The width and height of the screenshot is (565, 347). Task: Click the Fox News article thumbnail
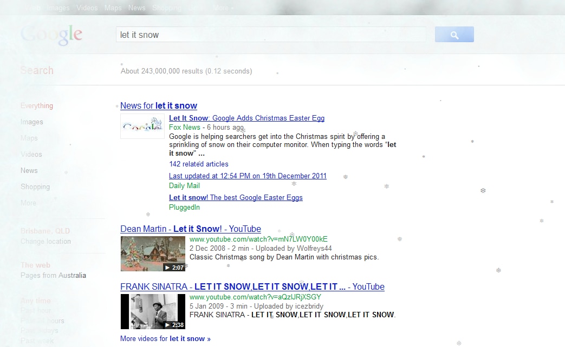click(142, 126)
